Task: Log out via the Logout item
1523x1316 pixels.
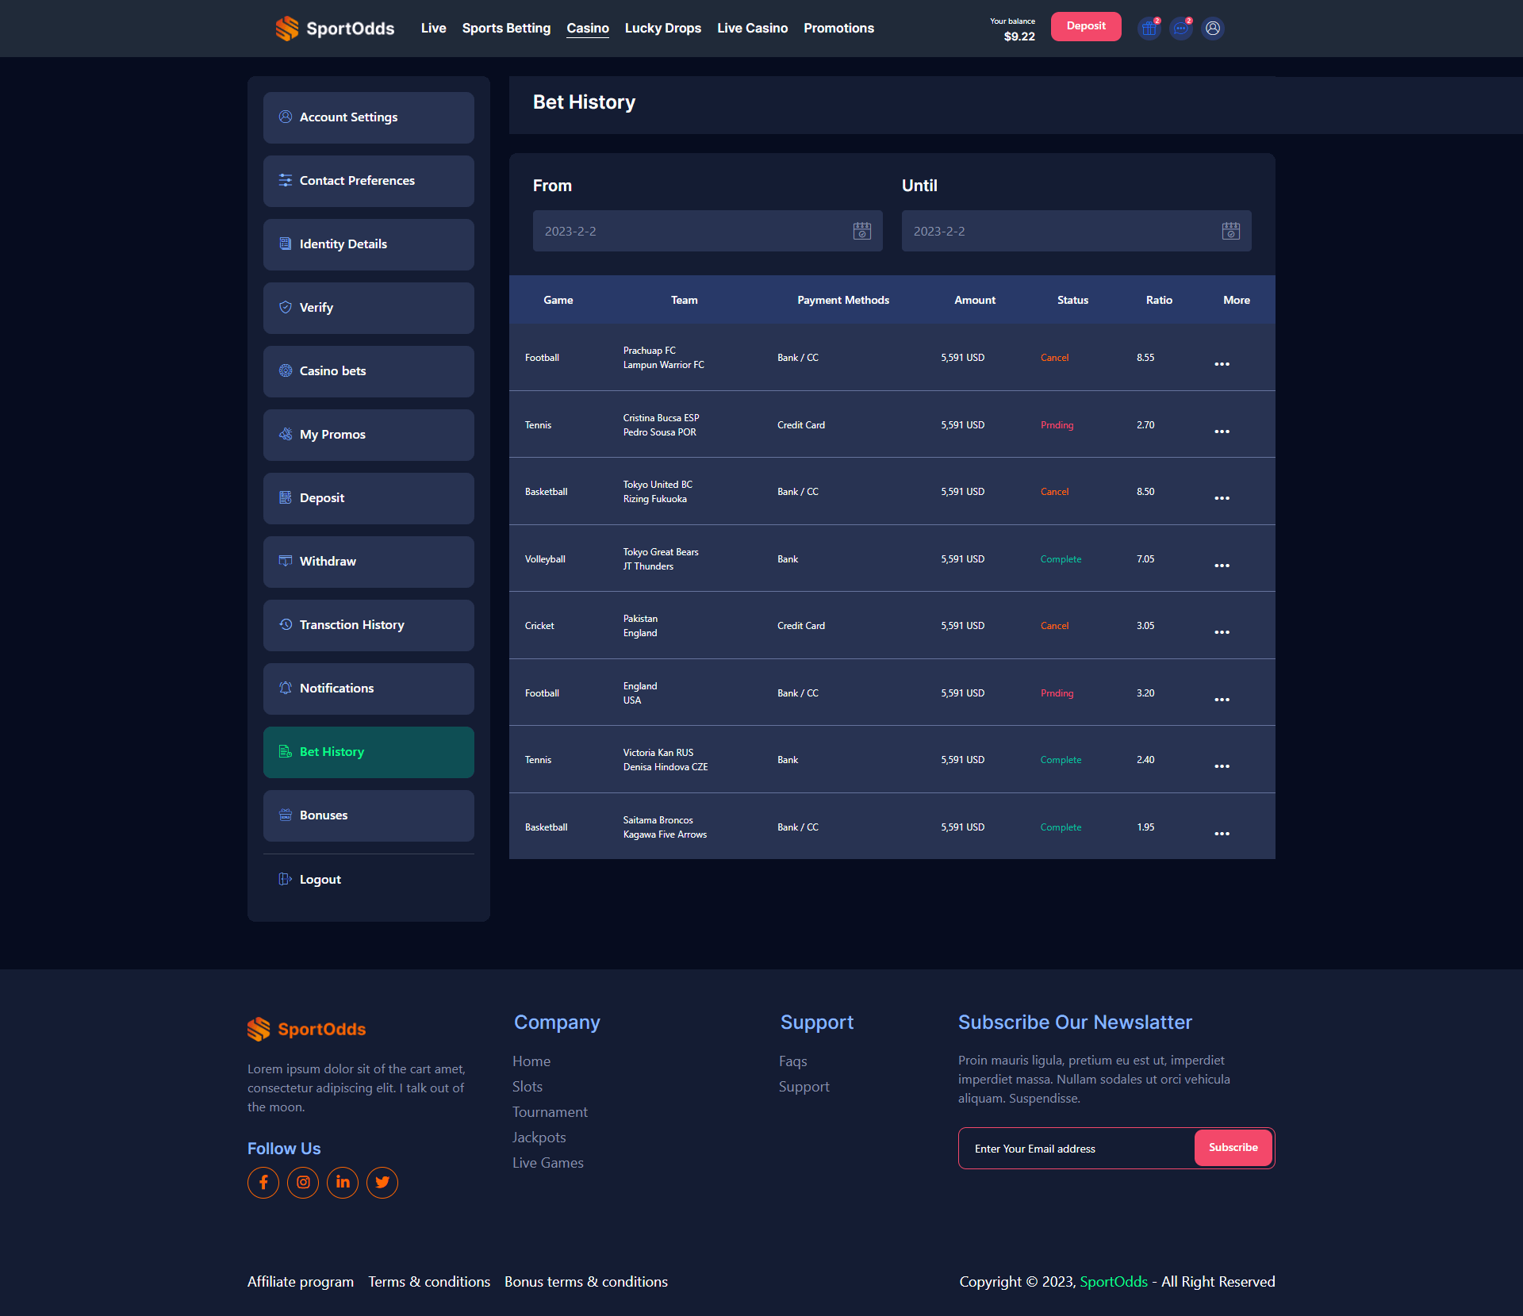Action: [x=369, y=880]
